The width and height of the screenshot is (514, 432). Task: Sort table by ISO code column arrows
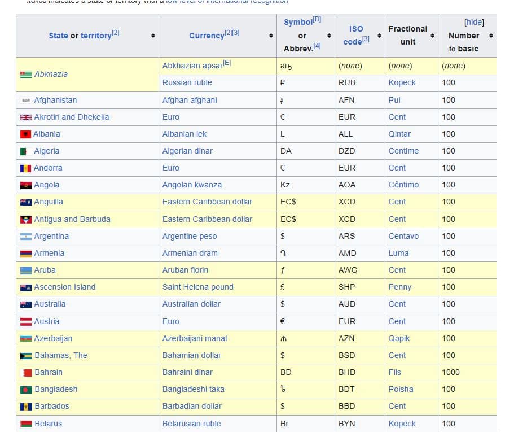(x=379, y=36)
